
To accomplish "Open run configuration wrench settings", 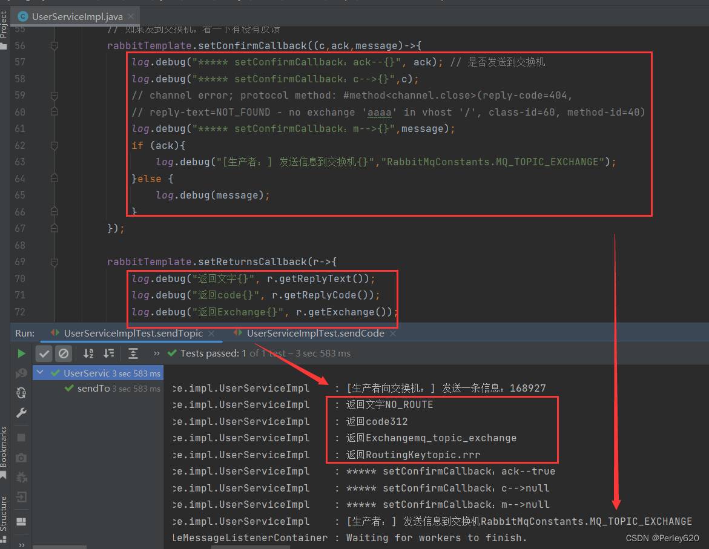I will coord(21,412).
